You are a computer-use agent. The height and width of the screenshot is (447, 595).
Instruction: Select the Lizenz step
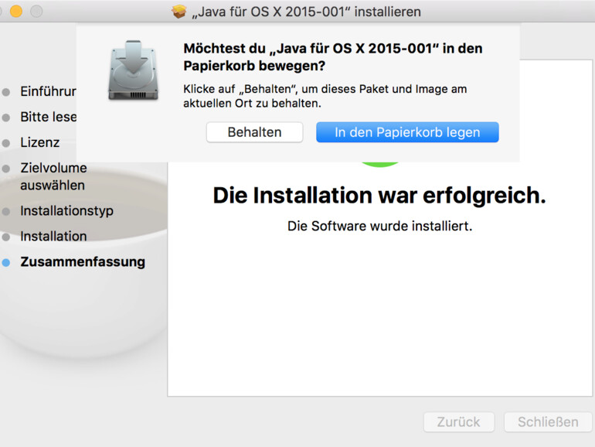(x=40, y=142)
